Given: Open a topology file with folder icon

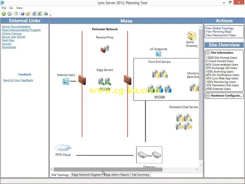Looking at the screenshot, I should pos(28,14).
